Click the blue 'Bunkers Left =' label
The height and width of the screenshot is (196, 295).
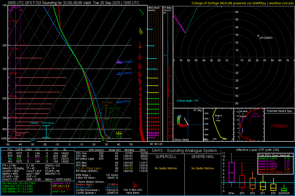[x=84, y=187]
